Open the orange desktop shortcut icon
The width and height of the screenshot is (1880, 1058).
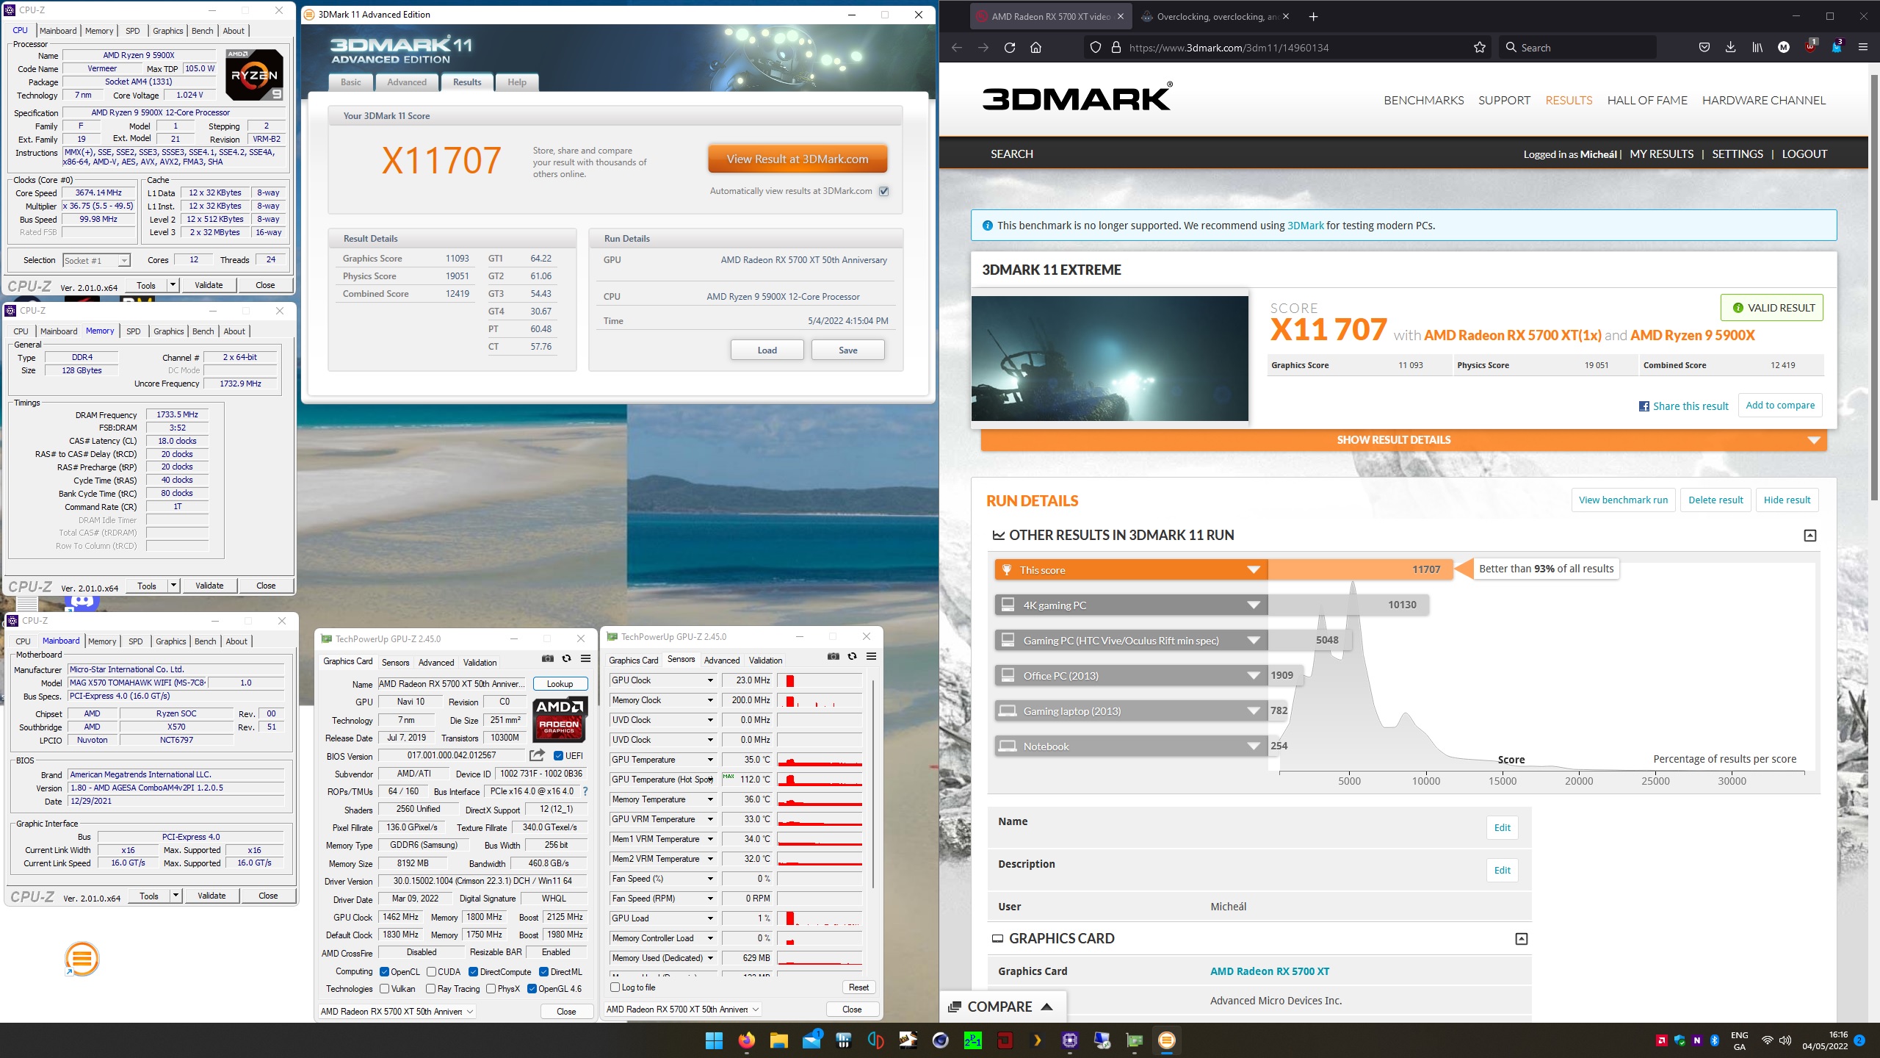[x=82, y=959]
